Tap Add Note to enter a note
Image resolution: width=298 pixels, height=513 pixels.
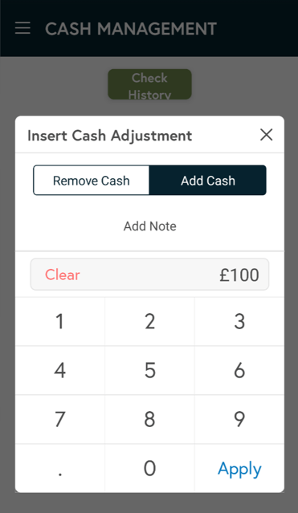[149, 226]
